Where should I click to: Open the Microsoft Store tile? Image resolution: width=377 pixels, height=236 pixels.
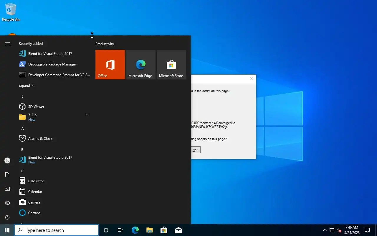171,65
